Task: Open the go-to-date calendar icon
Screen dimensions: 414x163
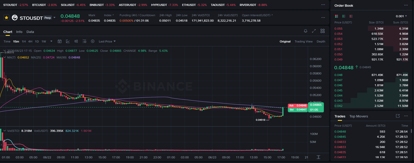Action: coord(60,41)
